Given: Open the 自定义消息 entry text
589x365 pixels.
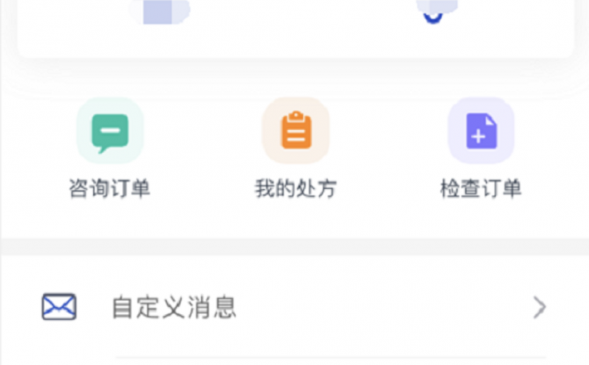Looking at the screenshot, I should (174, 307).
